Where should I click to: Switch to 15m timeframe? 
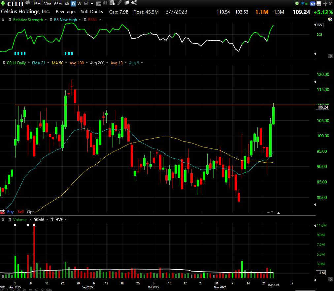(x=37, y=4)
